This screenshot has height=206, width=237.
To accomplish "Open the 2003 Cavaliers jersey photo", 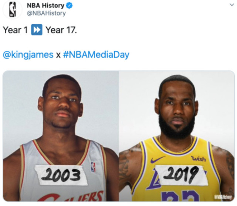I will click(61, 136).
